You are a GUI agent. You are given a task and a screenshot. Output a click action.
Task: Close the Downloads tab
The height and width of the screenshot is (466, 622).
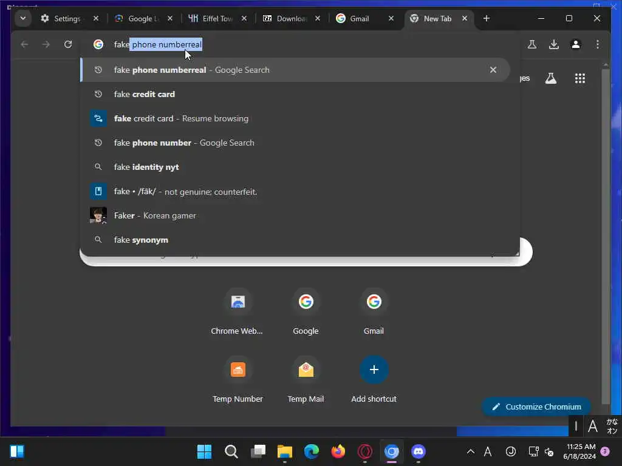[x=317, y=19]
